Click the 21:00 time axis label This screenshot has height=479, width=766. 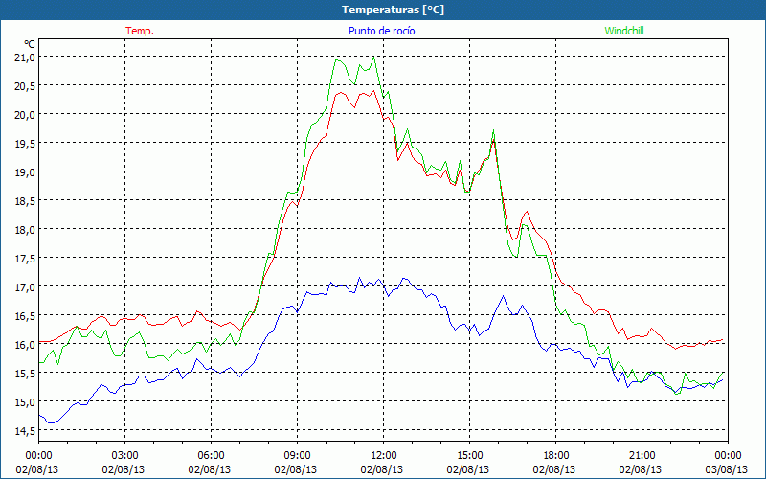[642, 456]
